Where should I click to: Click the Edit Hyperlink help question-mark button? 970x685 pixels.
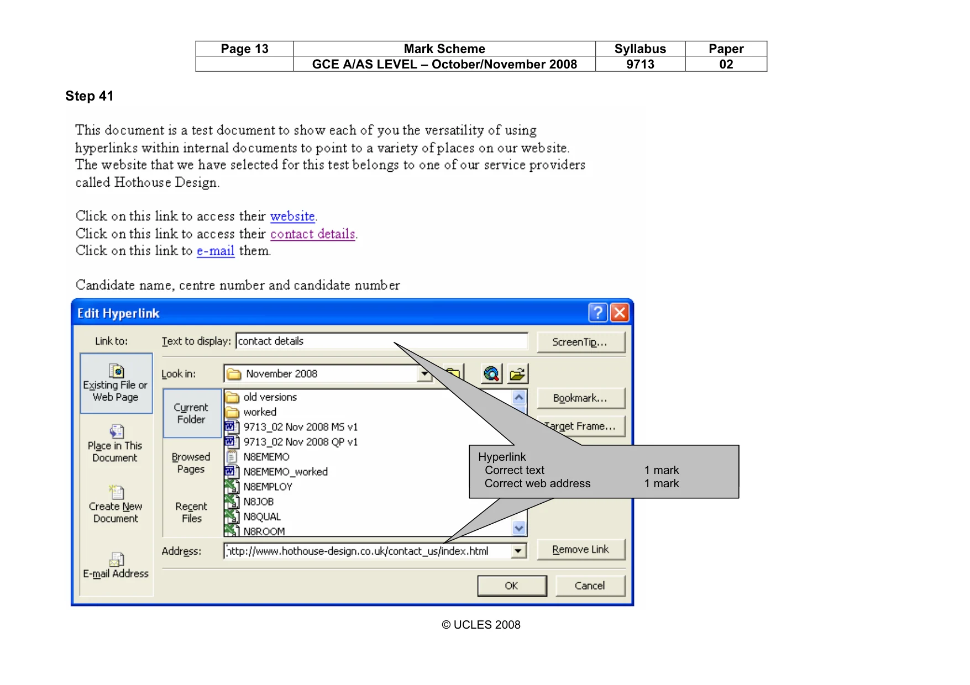point(597,313)
